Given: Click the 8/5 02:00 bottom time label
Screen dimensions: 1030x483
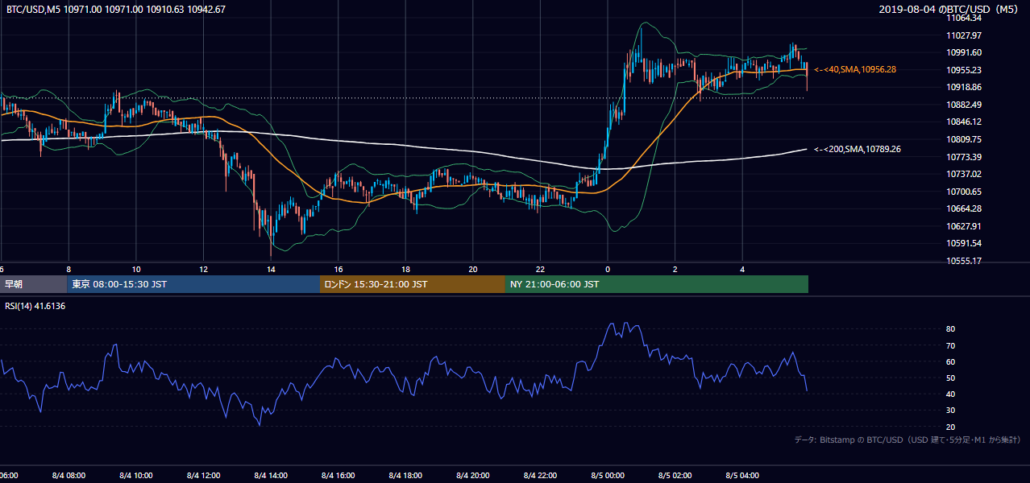Looking at the screenshot, I should tap(675, 476).
